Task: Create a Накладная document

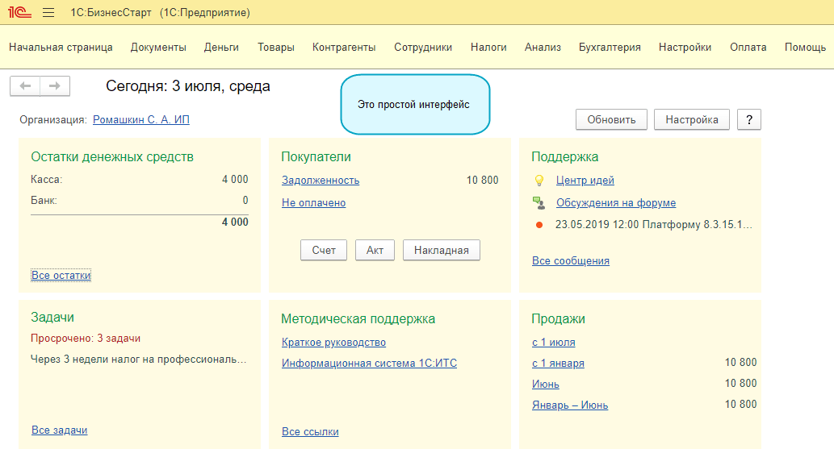Action: point(442,250)
